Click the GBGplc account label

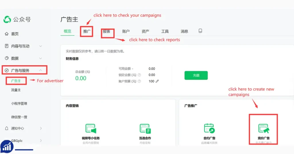(17, 141)
